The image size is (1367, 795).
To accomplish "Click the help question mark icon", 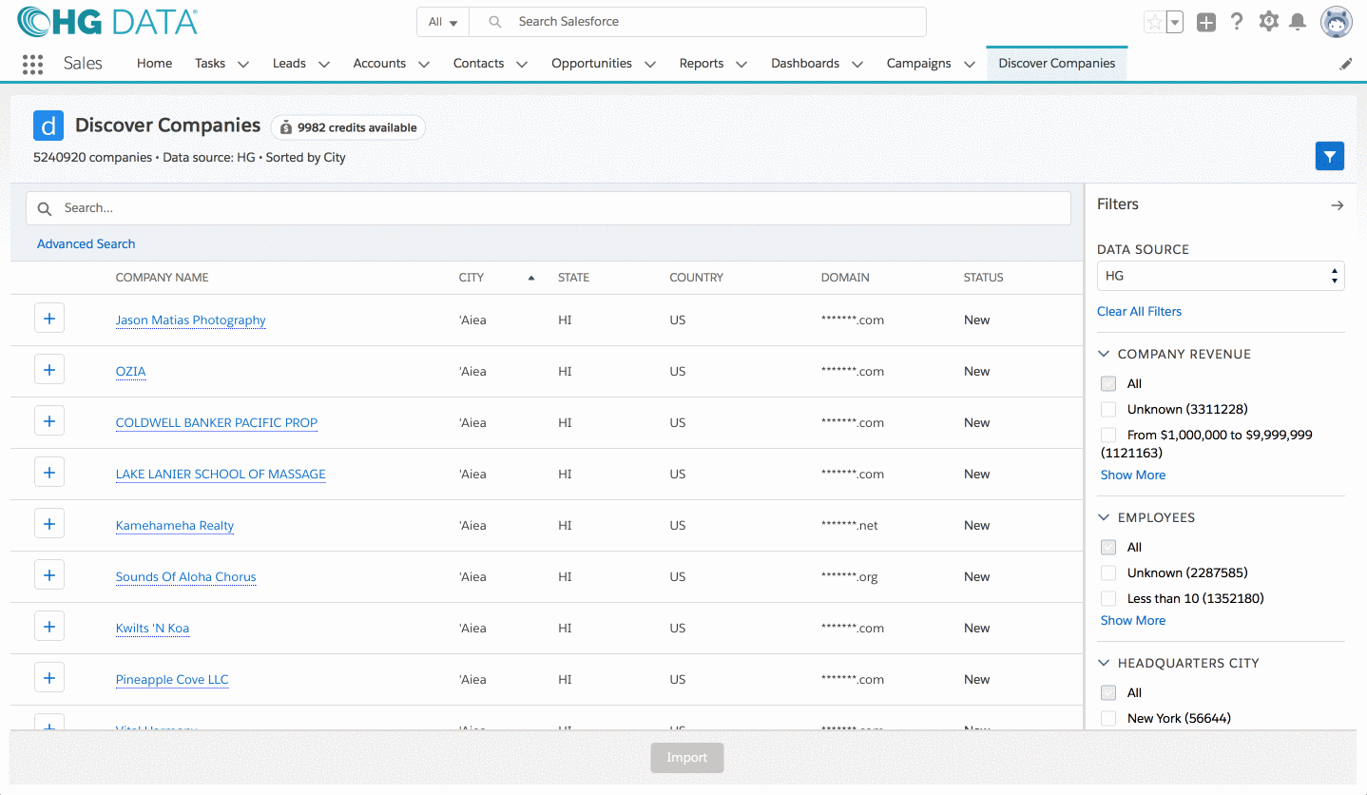I will click(1237, 22).
